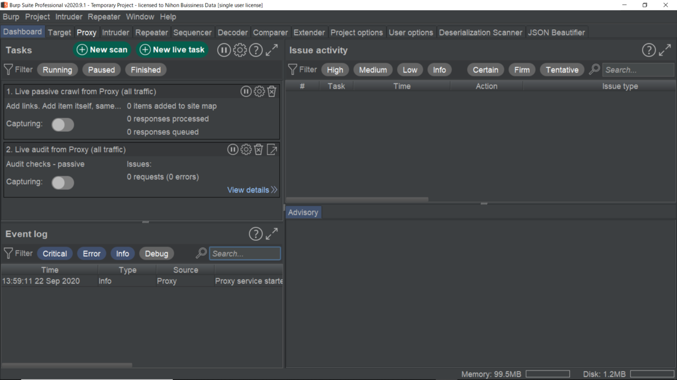677x380 pixels.
Task: Open Tasks configuration gear in Tasks header
Action: coord(240,50)
